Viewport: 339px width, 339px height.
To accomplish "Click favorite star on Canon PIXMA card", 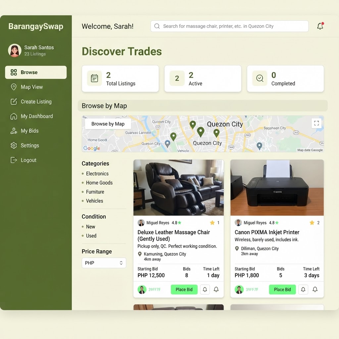I will [312, 223].
